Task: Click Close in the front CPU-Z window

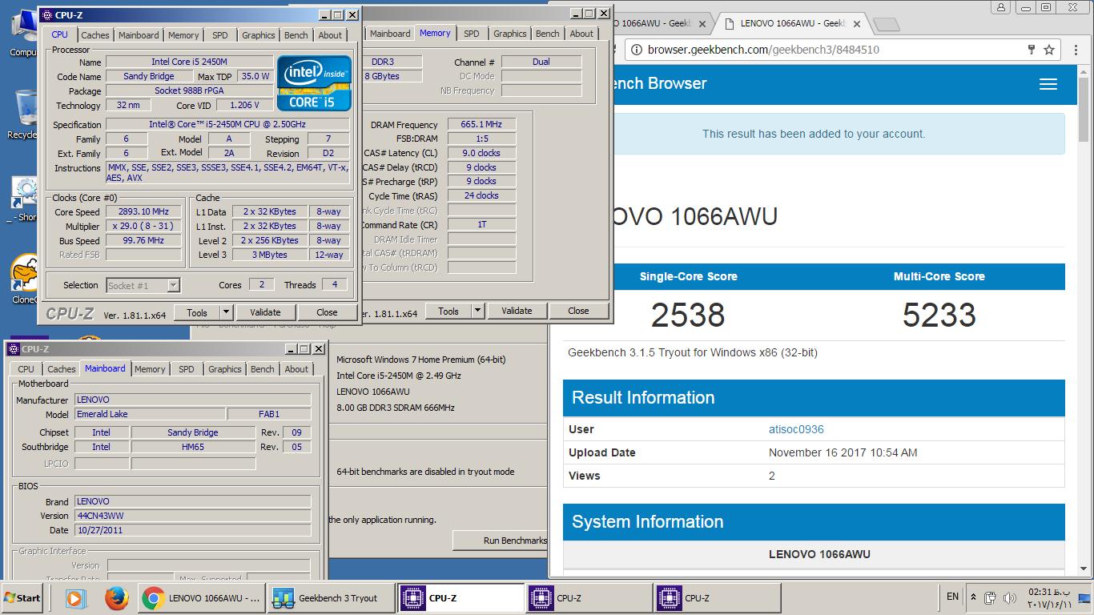Action: [327, 312]
